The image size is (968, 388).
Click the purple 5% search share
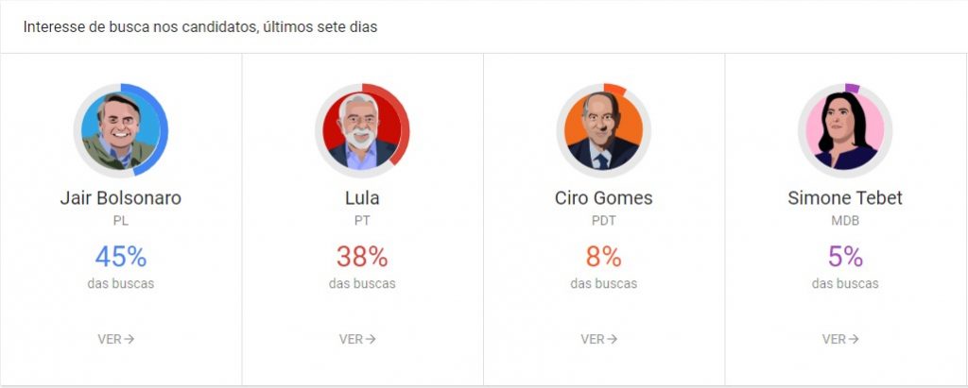point(845,256)
